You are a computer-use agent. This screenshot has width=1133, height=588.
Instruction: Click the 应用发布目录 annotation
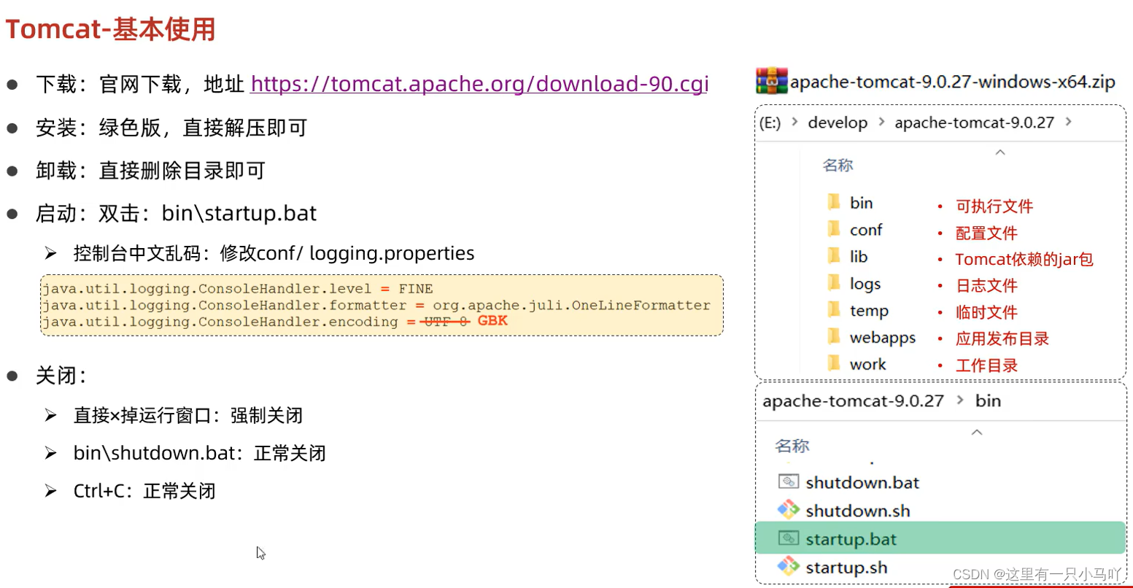coord(1002,339)
